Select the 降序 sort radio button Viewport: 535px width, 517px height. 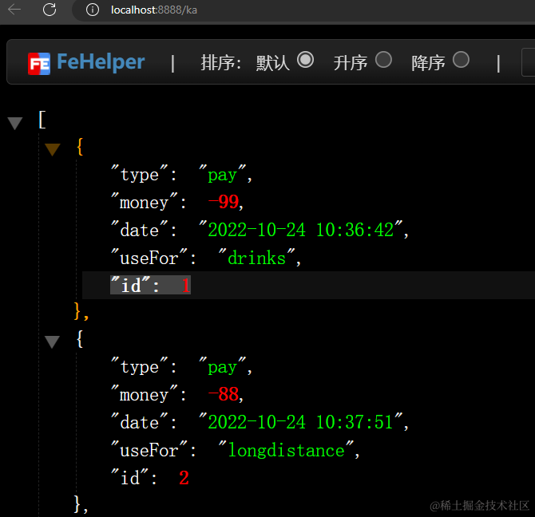tap(461, 60)
